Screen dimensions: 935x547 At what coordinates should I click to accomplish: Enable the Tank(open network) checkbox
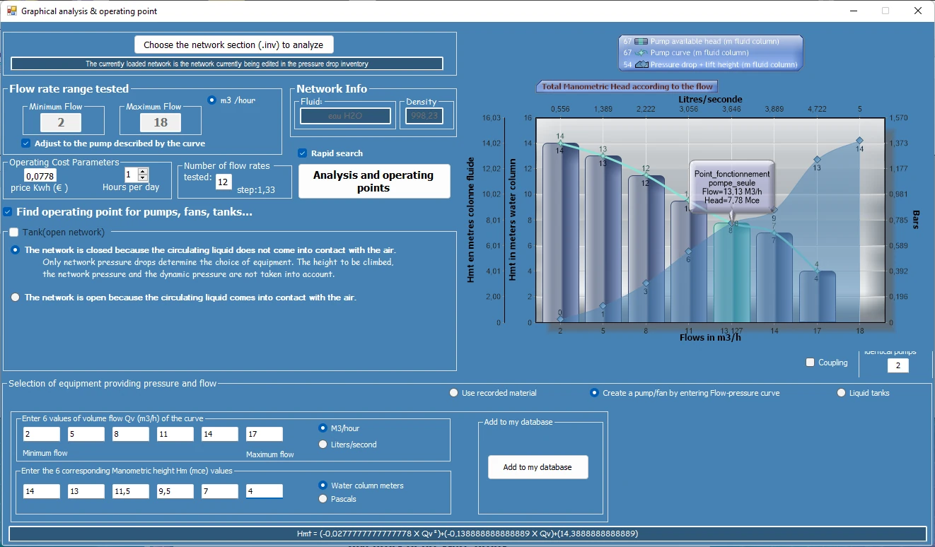(14, 233)
